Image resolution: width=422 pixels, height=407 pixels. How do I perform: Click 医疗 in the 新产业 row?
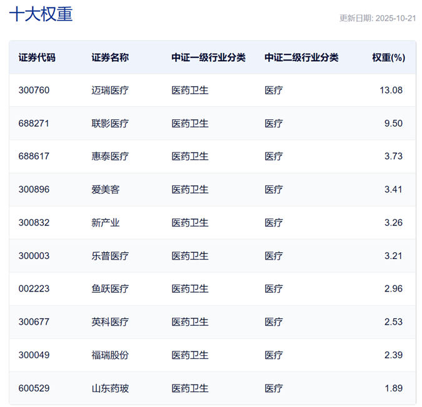click(273, 223)
